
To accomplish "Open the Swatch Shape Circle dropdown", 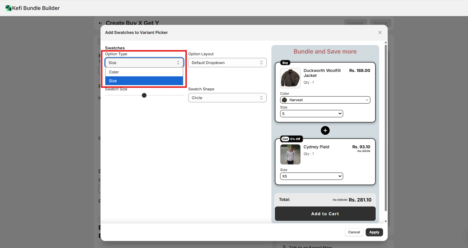I will click(227, 98).
